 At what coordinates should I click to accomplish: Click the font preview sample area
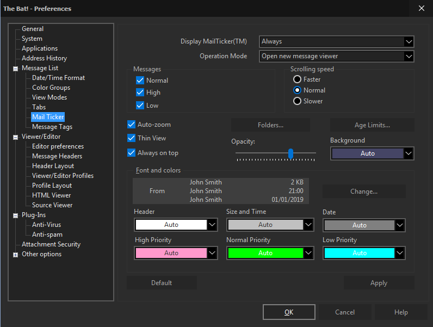221,191
